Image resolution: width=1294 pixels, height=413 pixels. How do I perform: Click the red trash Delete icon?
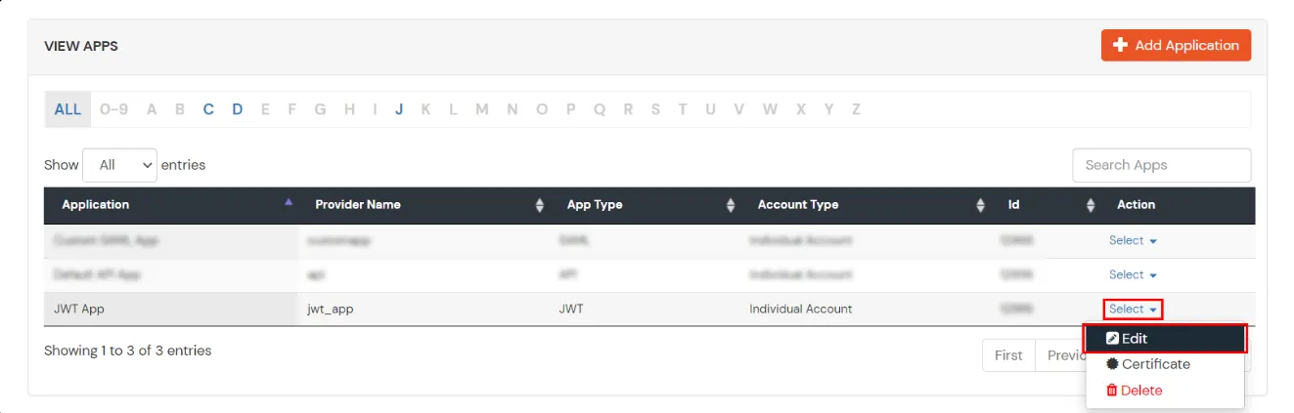pyautogui.click(x=1112, y=391)
